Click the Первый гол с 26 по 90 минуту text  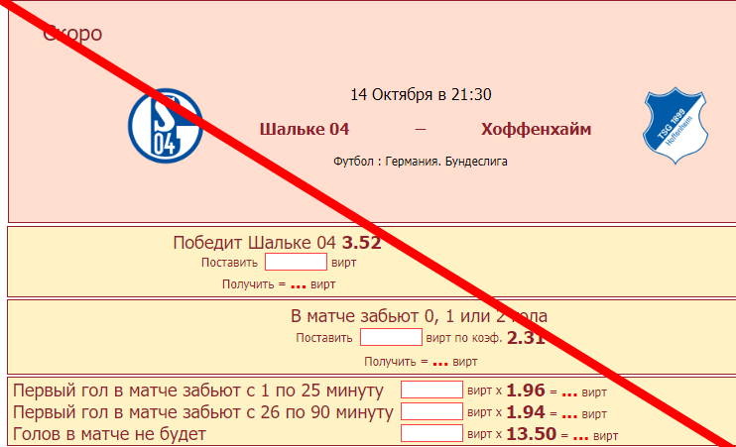point(202,412)
